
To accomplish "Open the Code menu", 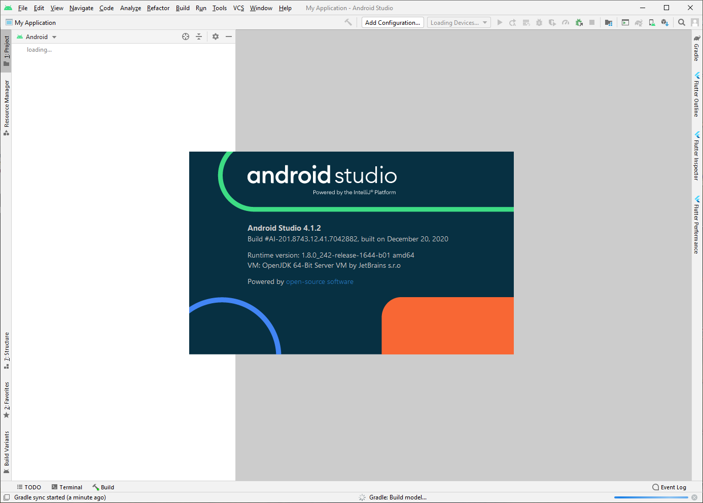I will [107, 8].
